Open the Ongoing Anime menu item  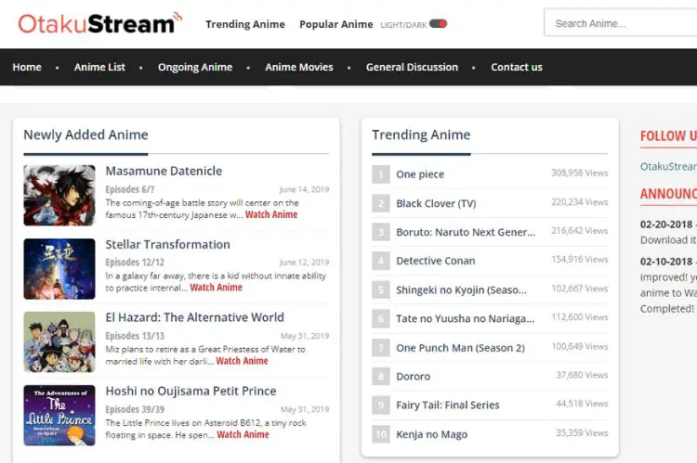coord(195,67)
